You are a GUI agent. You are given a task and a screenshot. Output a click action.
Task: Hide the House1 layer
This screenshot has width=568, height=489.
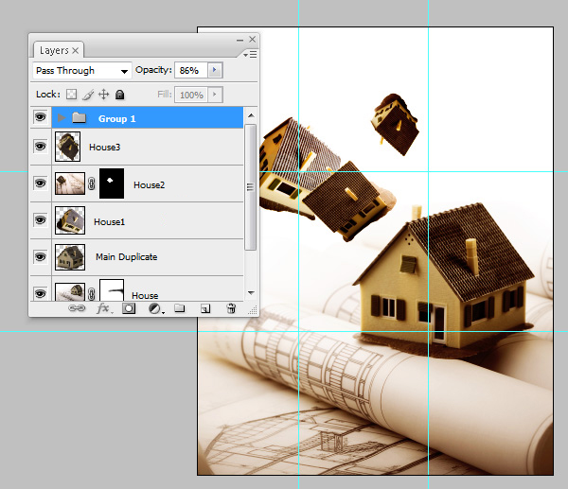(x=40, y=220)
